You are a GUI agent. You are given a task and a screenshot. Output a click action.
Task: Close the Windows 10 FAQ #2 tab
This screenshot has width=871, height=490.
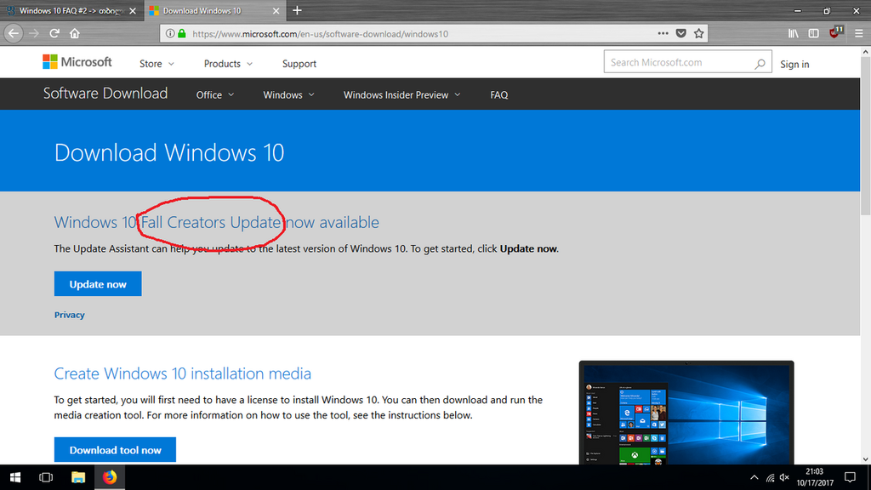(x=132, y=10)
